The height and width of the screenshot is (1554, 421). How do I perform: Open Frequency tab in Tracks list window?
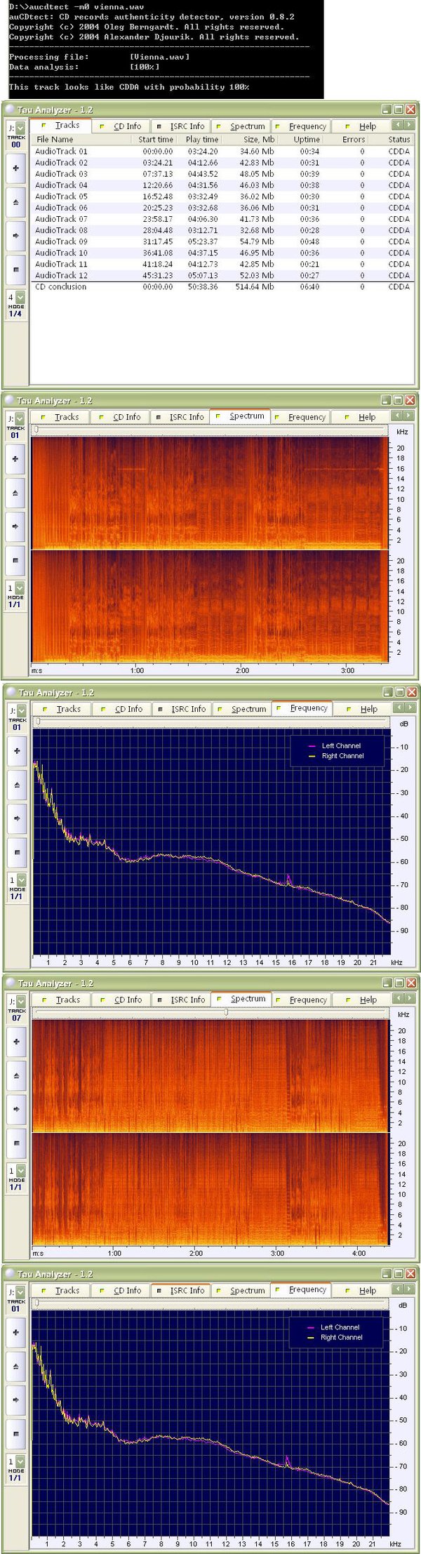point(300,126)
